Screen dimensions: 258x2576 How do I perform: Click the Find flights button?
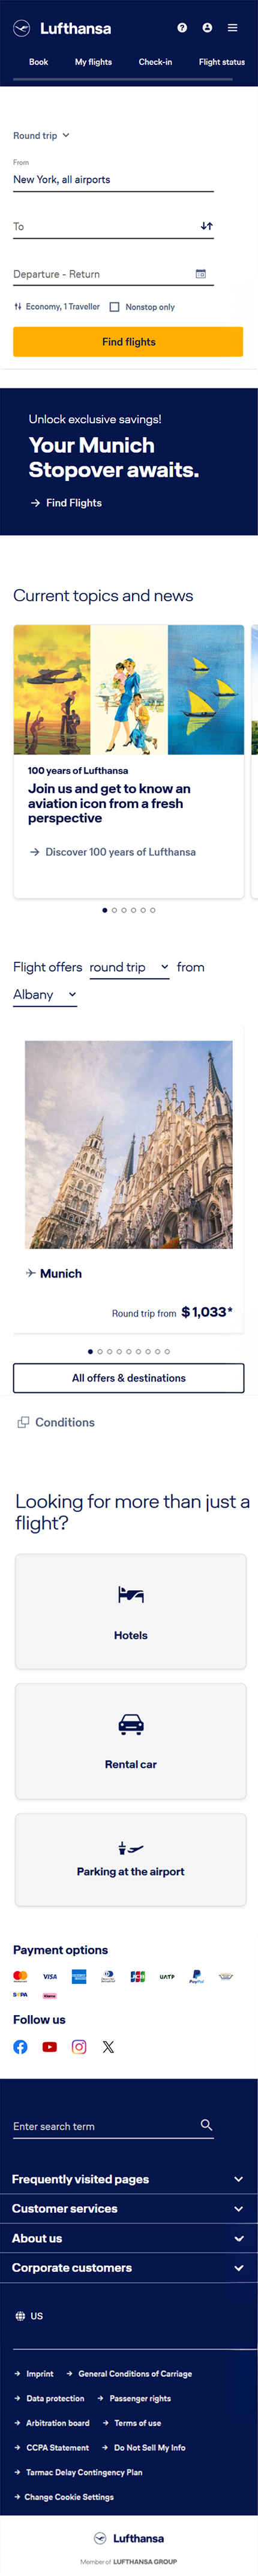(128, 342)
